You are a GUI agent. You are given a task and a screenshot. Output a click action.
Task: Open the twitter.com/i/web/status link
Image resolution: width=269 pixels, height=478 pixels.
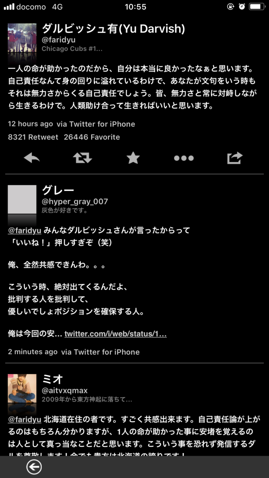pos(116,334)
